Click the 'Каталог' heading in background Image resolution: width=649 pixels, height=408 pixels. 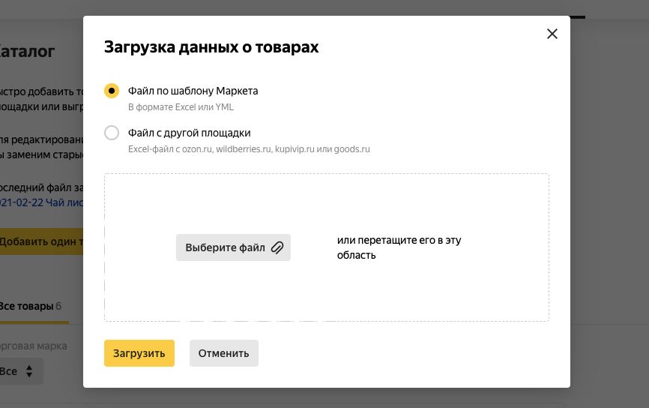(27, 51)
